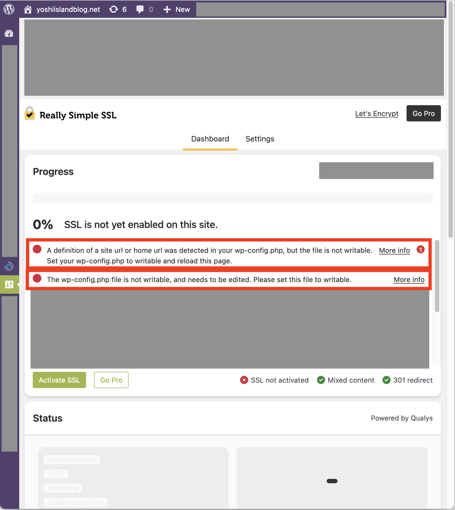455x510 pixels.
Task: Click the HSTS placeholder label
Action: click(56, 474)
